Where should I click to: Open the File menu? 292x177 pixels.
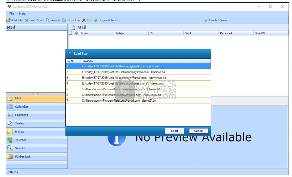click(x=12, y=14)
